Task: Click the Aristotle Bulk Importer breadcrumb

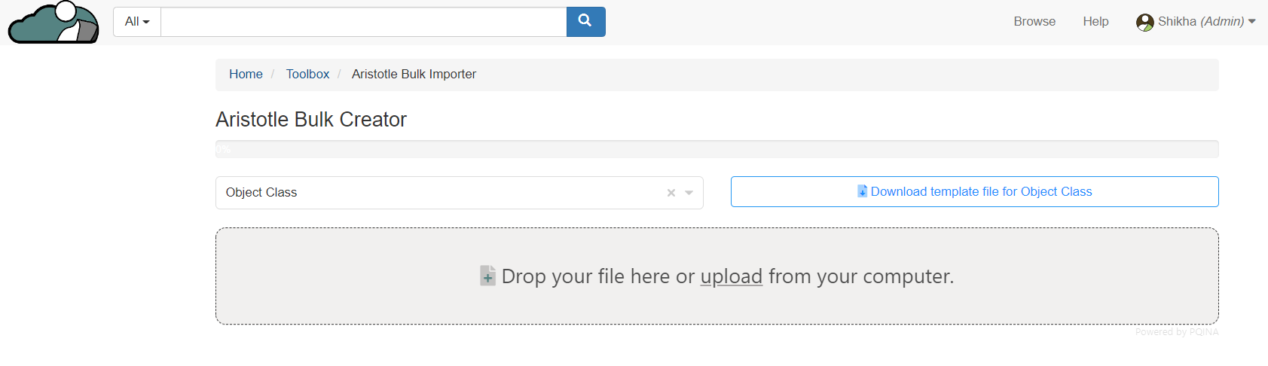Action: pyautogui.click(x=414, y=74)
